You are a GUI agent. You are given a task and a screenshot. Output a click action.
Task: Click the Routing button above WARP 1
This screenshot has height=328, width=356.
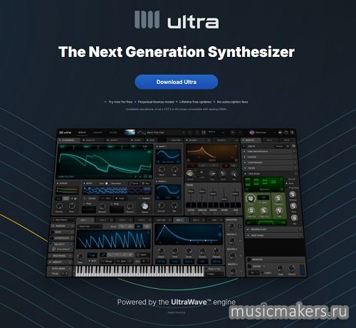pos(175,140)
